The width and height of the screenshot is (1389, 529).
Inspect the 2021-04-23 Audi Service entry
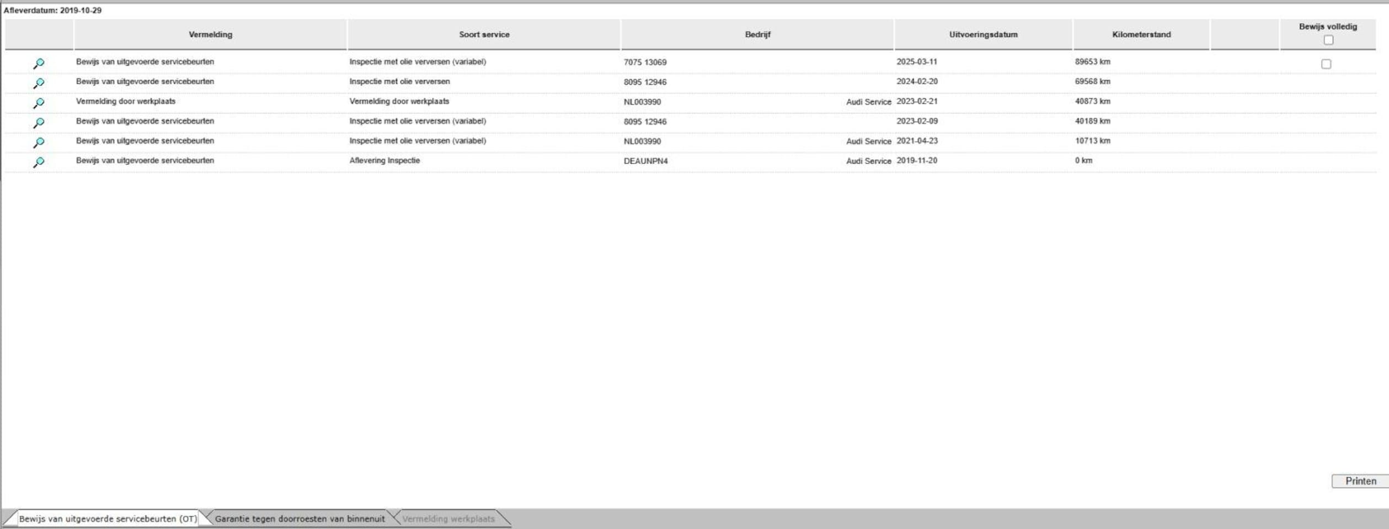coord(39,143)
